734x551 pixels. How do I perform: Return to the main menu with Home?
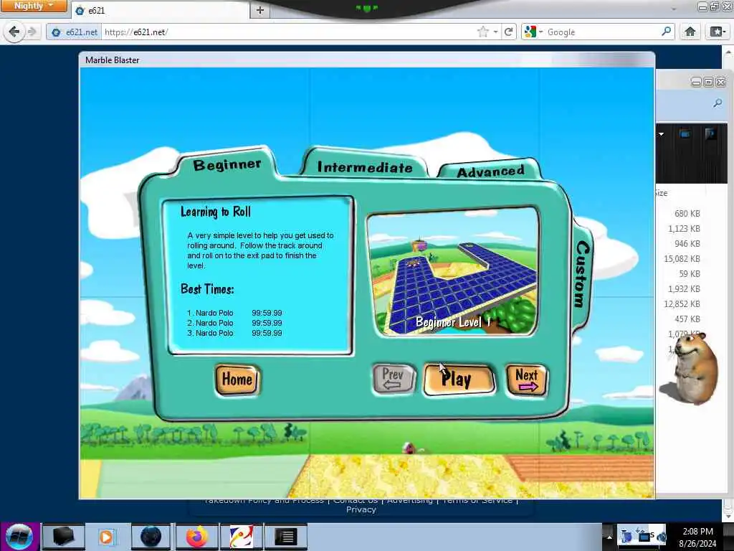237,379
